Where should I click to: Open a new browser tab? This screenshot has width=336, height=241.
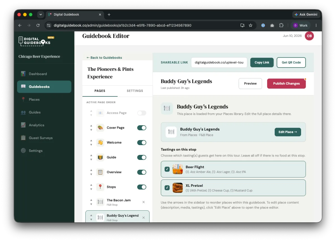click(109, 15)
